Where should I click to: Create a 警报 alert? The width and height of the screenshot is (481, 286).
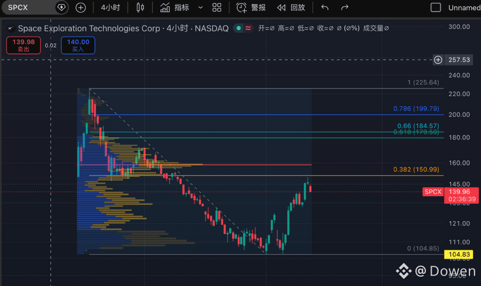pyautogui.click(x=251, y=8)
